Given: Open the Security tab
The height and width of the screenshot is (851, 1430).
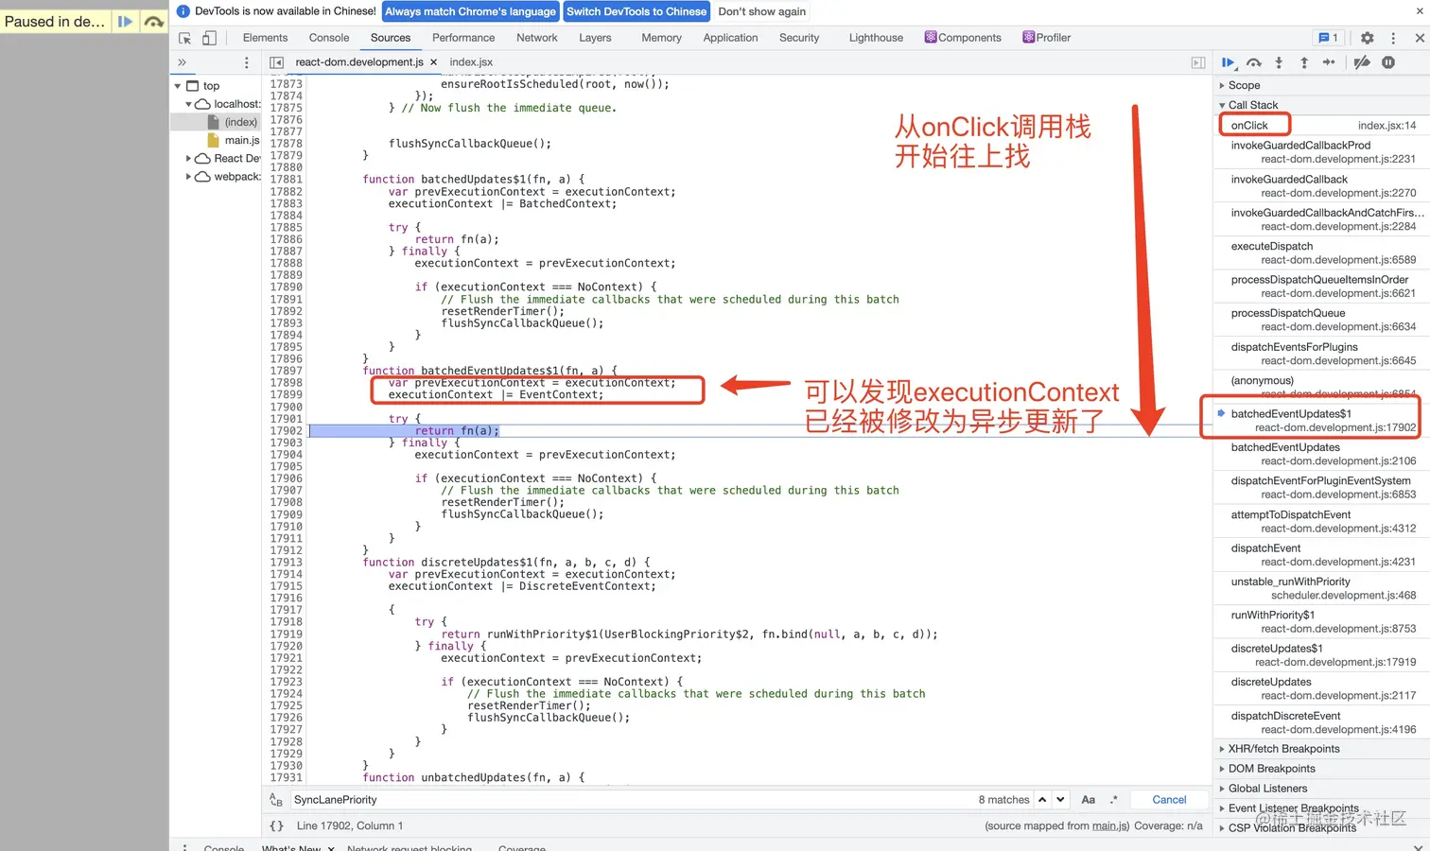Looking at the screenshot, I should point(799,38).
